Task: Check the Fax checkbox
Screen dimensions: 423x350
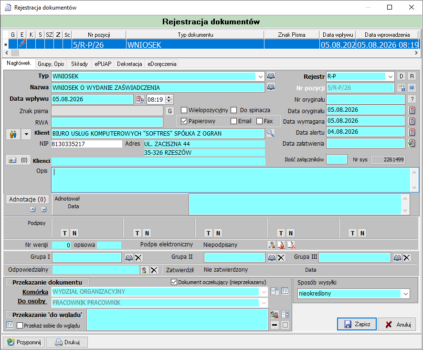Action: point(259,121)
